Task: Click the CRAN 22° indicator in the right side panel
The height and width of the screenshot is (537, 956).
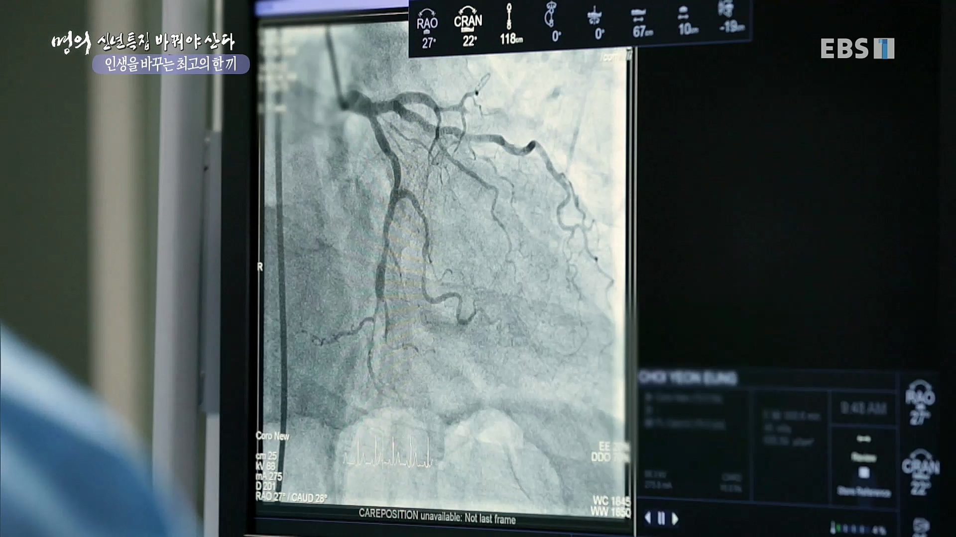Action: (920, 472)
